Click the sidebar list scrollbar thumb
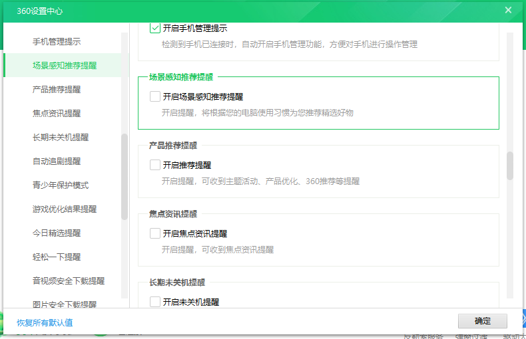The height and width of the screenshot is (339, 526). click(125, 177)
